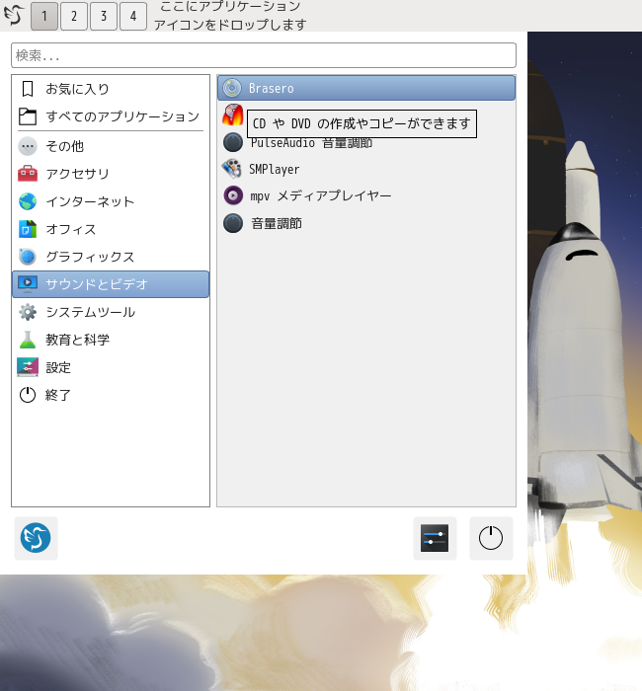Open the お気に入り favorites category
This screenshot has width=642, height=691.
coord(111,89)
